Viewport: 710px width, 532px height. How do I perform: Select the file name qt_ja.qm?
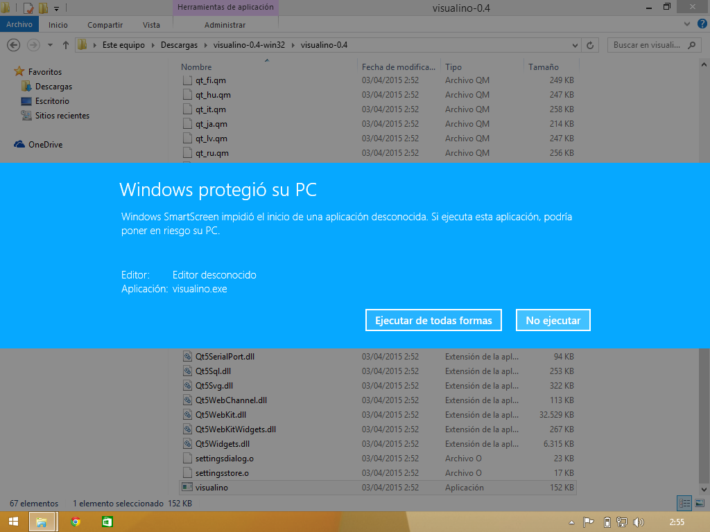211,124
